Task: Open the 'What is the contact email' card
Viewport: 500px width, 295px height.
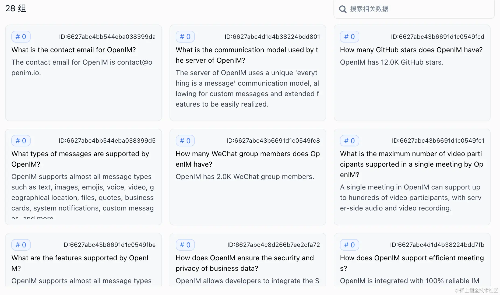Action: point(83,73)
